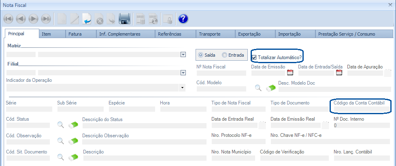This screenshot has width=396, height=166.
Task: Clear Cód. Modelo with the eraser
Action: (271, 88)
